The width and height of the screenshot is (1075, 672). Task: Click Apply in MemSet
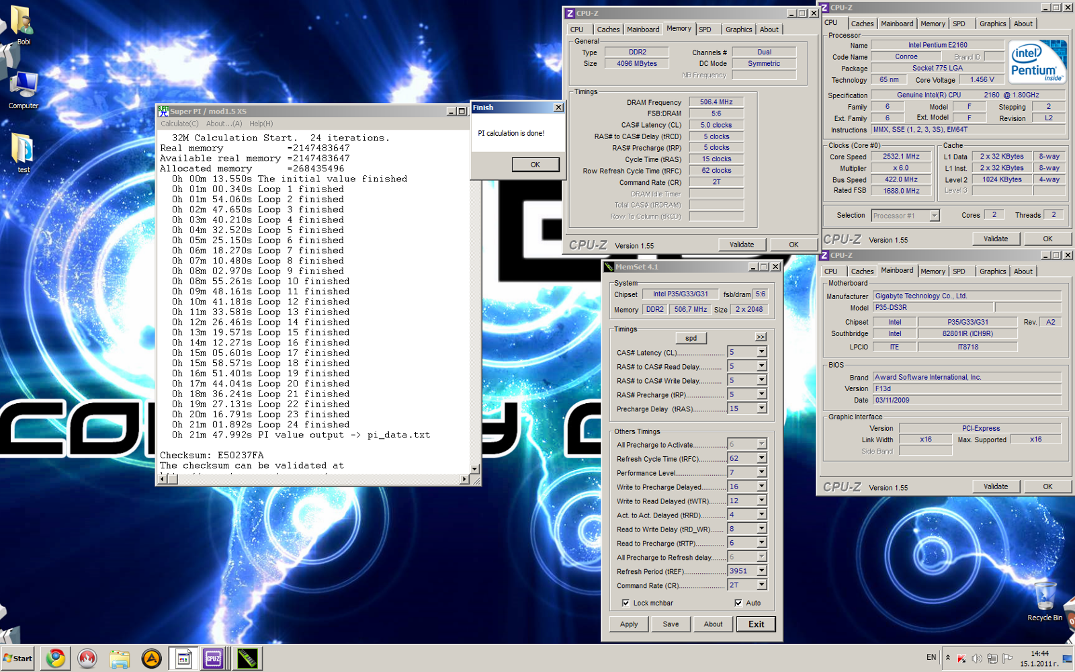(629, 624)
